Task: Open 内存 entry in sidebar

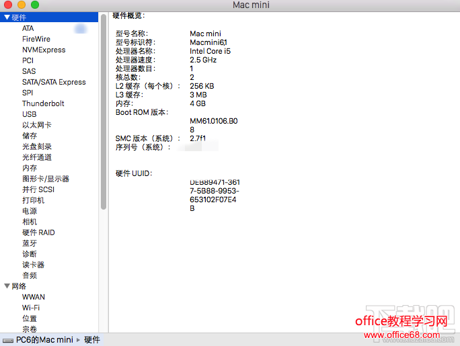Action: click(x=30, y=168)
